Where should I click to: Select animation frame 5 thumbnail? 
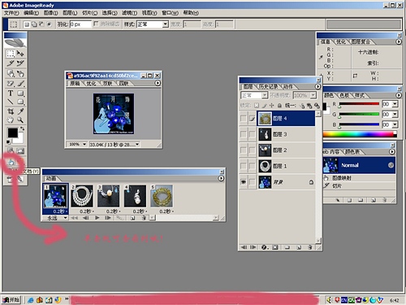(x=162, y=196)
